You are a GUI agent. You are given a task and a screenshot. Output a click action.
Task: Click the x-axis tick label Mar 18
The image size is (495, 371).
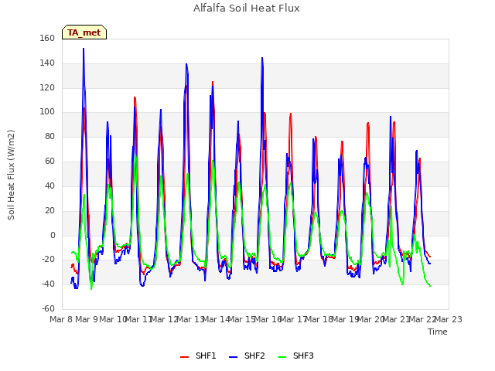(319, 319)
